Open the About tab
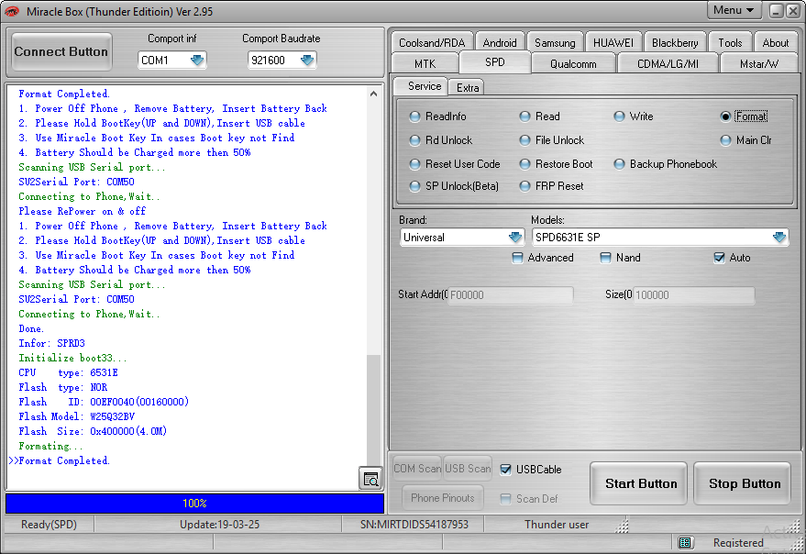Viewport: 806px width, 554px height. pyautogui.click(x=775, y=43)
